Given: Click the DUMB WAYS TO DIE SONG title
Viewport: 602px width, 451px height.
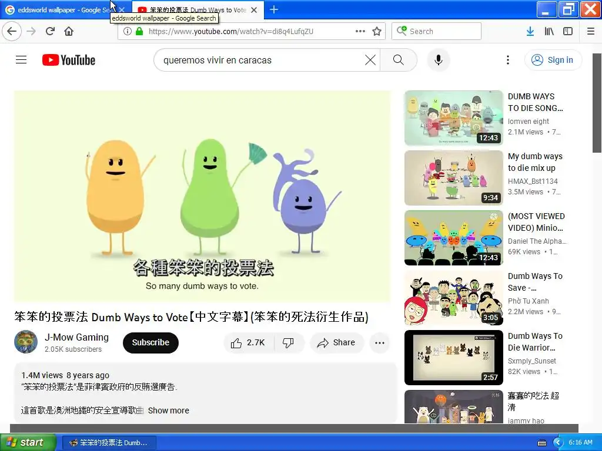Looking at the screenshot, I should [x=536, y=102].
